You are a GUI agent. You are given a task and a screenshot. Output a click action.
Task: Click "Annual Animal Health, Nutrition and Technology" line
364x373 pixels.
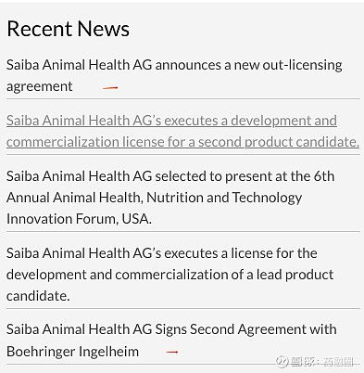point(154,198)
